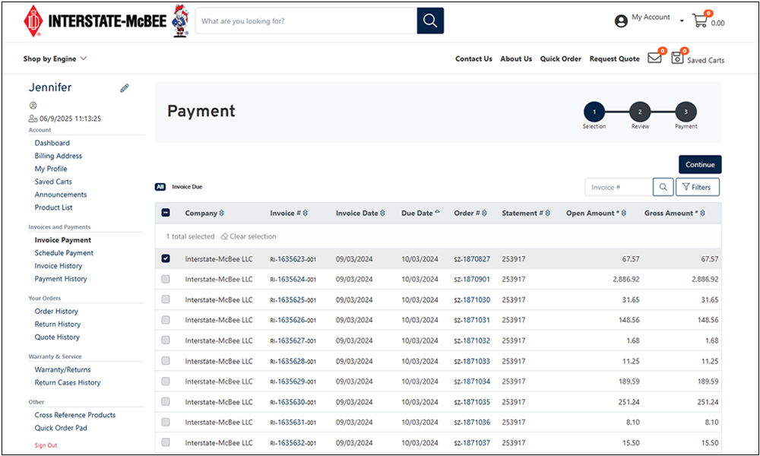Open the shopping cart icon
The width and height of the screenshot is (760, 456).
[700, 21]
